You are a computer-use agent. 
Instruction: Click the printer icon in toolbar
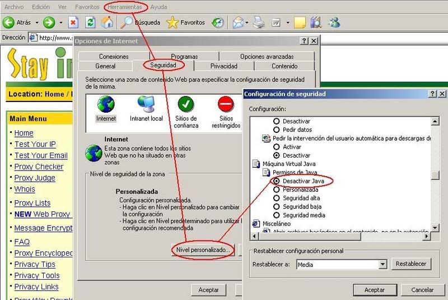(258, 23)
